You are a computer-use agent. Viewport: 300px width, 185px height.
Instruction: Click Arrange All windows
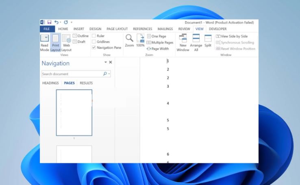pyautogui.click(x=196, y=43)
